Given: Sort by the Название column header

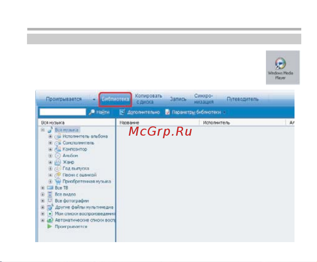Looking at the screenshot, I should point(129,123).
